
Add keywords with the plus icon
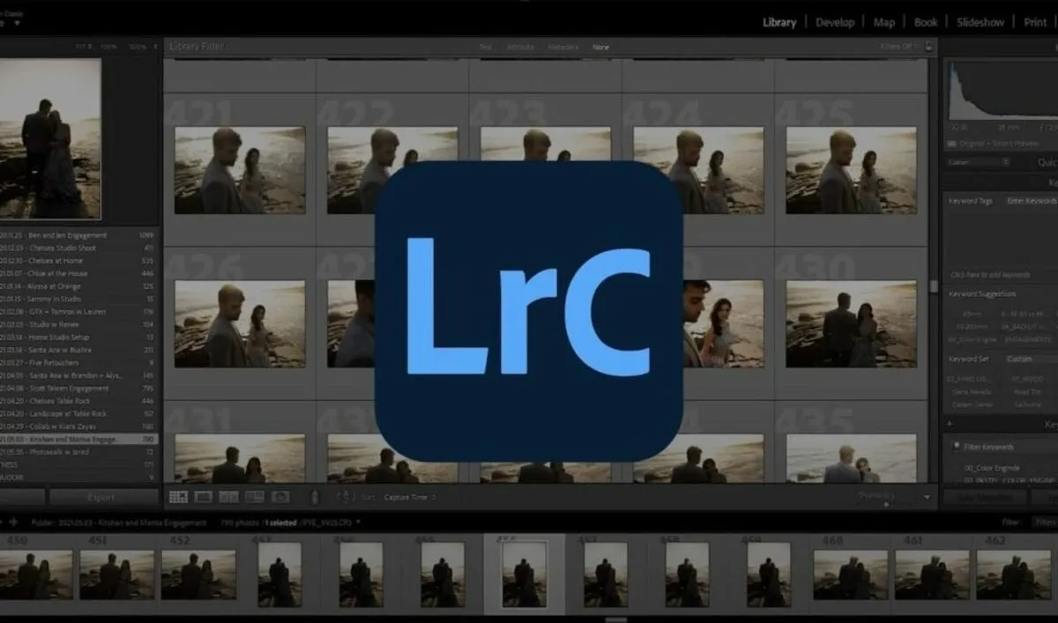click(948, 423)
